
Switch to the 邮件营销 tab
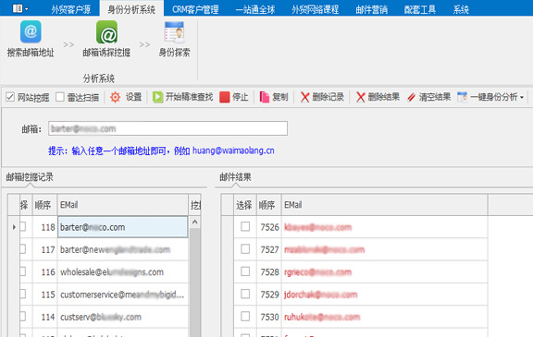(x=372, y=9)
